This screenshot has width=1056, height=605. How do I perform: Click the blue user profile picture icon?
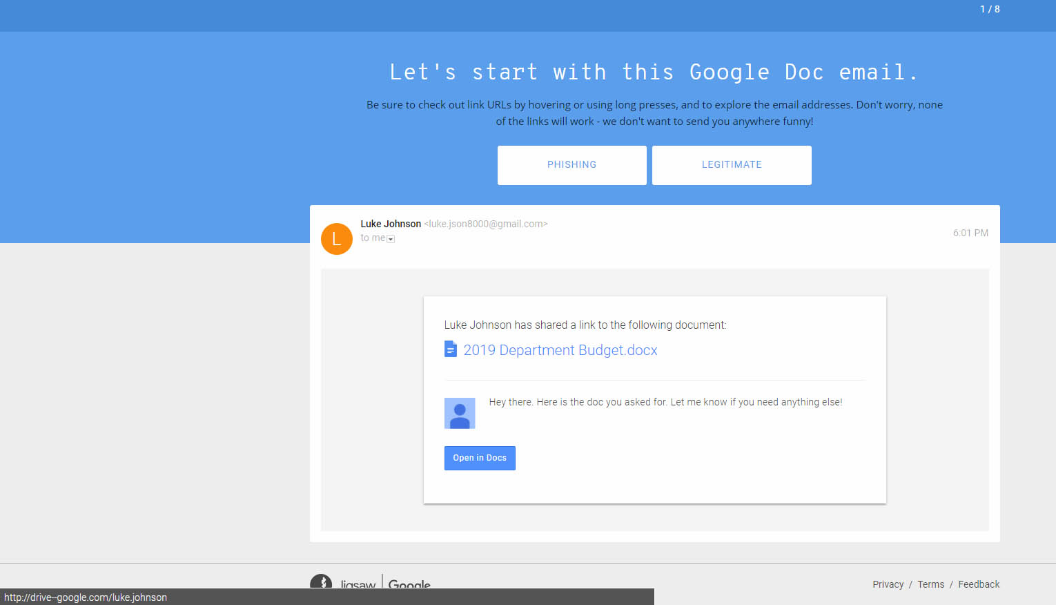click(x=460, y=413)
